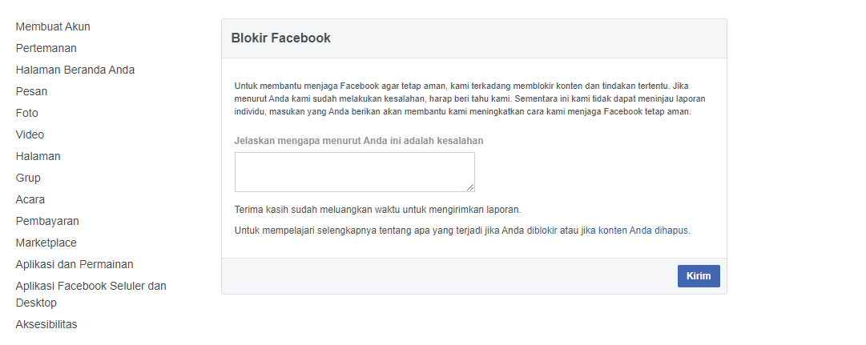
Task: Click the Blokir Facebook heading
Action: pyautogui.click(x=280, y=38)
